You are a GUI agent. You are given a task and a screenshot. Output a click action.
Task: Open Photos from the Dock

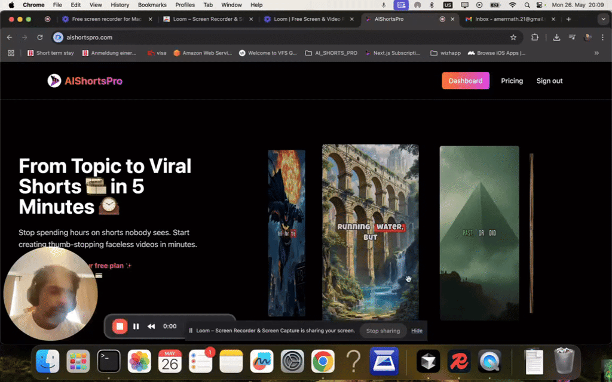(x=139, y=361)
